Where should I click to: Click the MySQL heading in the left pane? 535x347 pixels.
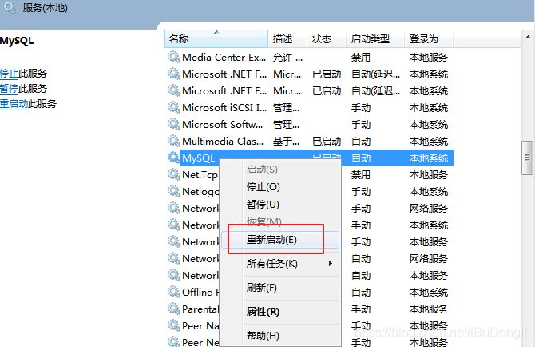click(x=17, y=41)
